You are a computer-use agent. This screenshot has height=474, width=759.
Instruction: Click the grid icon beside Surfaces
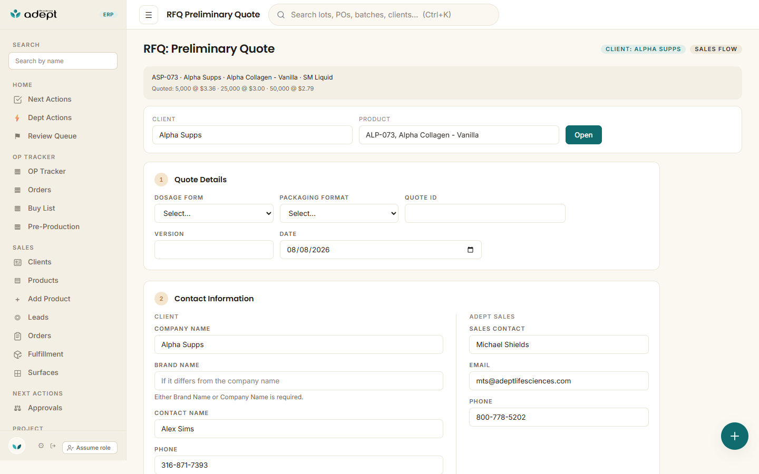[x=17, y=373]
